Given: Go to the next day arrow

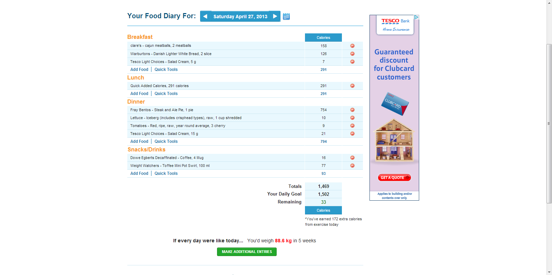Looking at the screenshot, I should tap(275, 16).
